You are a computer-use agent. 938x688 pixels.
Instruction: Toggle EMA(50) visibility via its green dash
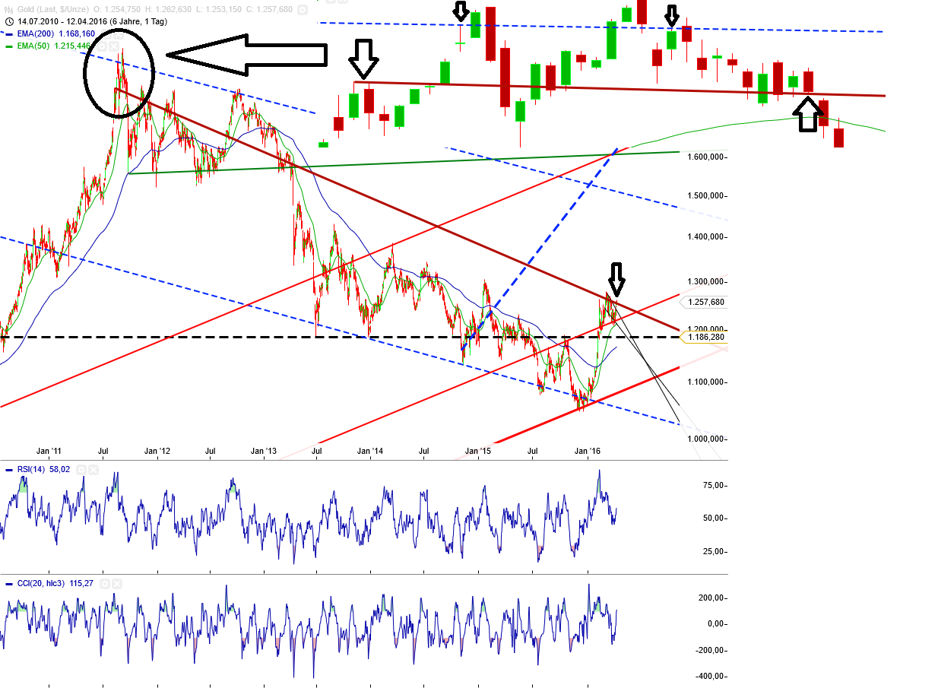coord(8,46)
